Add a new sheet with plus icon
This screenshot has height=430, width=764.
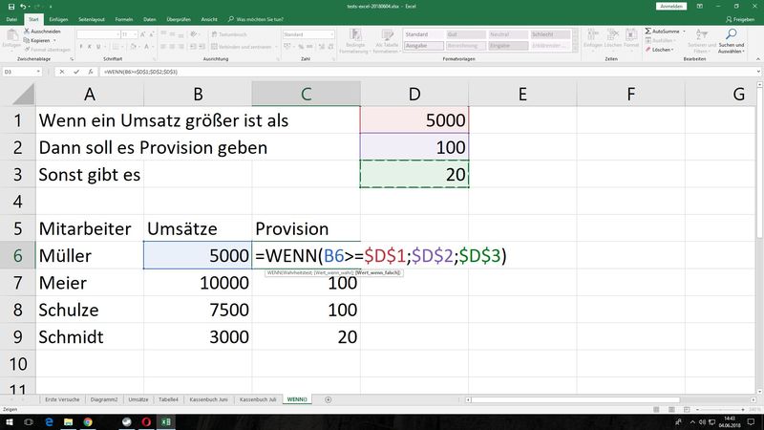(329, 399)
